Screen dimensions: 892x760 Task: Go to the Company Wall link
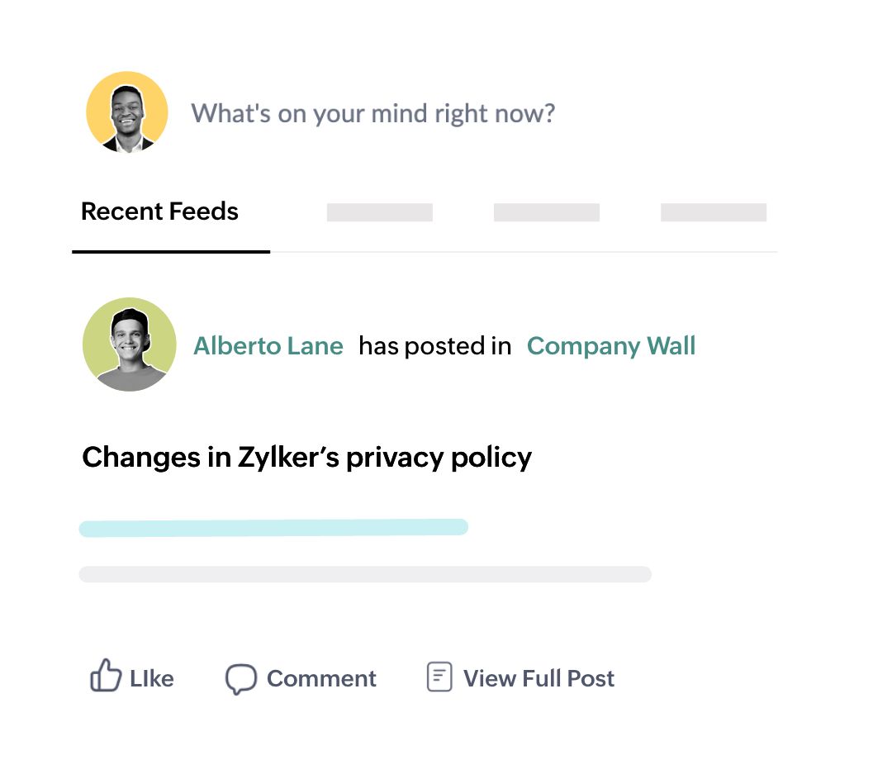pos(611,345)
